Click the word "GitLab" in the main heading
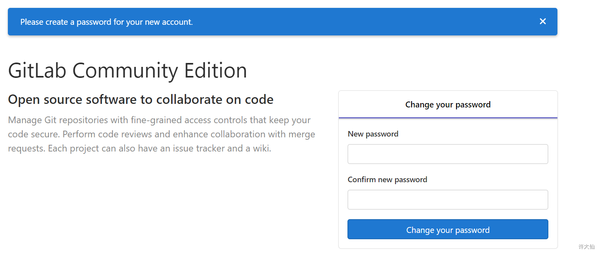Image resolution: width=598 pixels, height=253 pixels. pyautogui.click(x=37, y=71)
